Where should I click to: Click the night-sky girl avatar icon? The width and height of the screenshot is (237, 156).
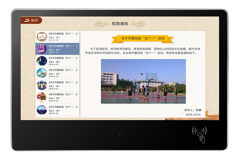(42, 61)
